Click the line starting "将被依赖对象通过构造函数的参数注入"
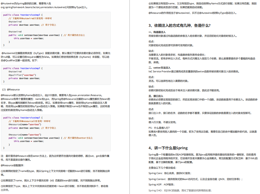The image size is (260, 194). point(193,36)
